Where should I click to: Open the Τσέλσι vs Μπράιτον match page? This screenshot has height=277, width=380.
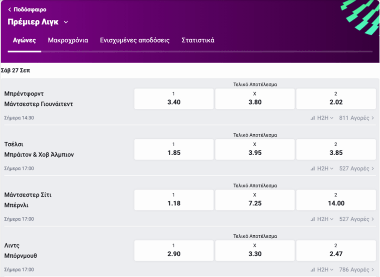click(x=39, y=149)
